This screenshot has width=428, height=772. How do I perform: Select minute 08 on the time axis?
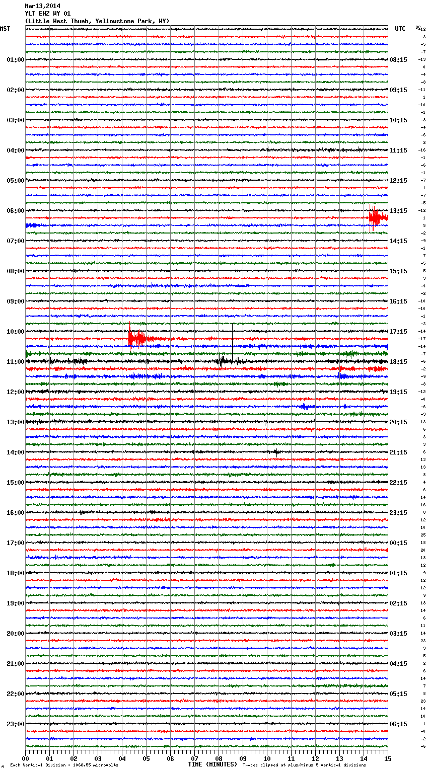coord(219,758)
